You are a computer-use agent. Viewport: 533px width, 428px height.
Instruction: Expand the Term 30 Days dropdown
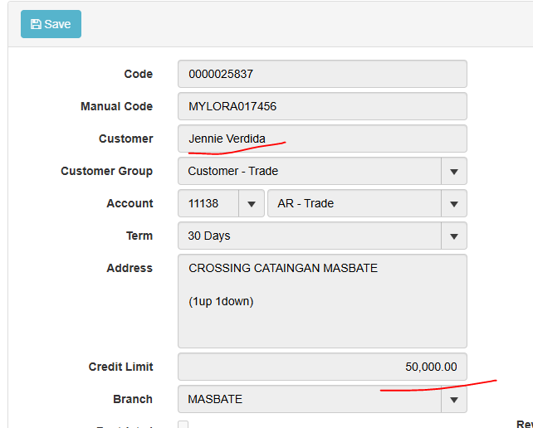pyautogui.click(x=453, y=236)
